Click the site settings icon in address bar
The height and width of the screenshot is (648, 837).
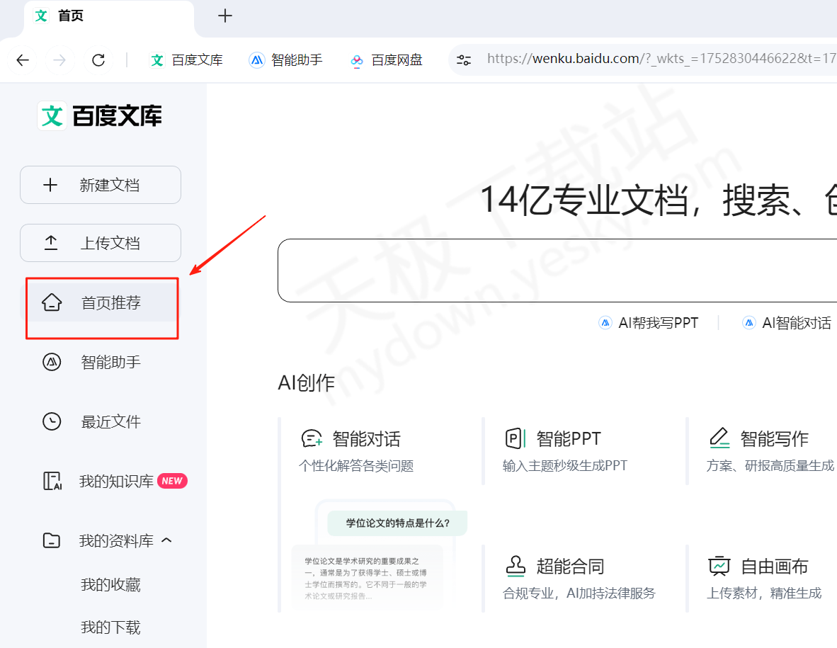[463, 59]
